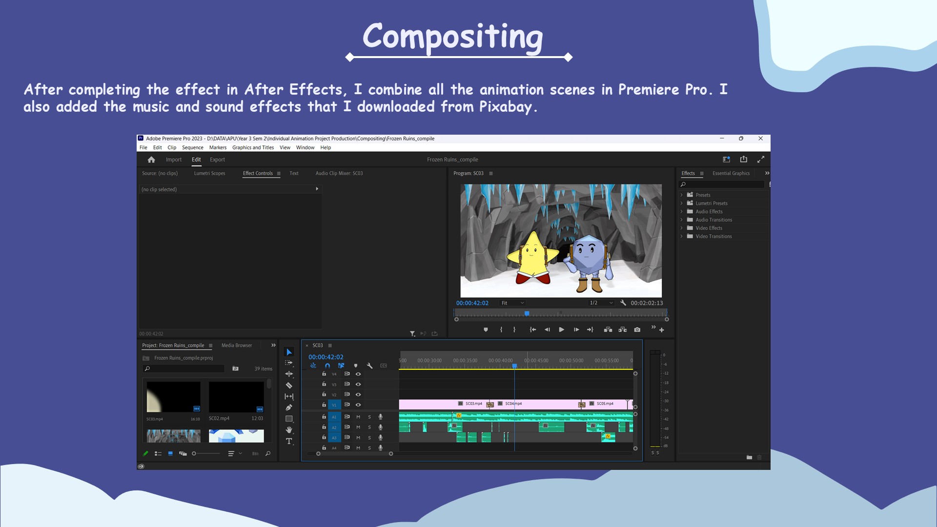937x527 pixels.
Task: Open Program monitor wrench settings
Action: [623, 303]
